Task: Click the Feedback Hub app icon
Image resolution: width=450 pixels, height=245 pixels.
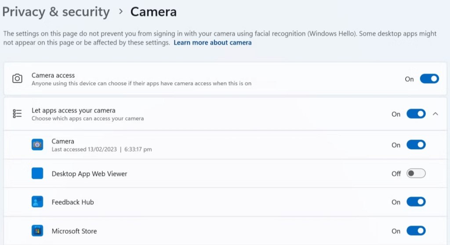Action: tap(37, 202)
